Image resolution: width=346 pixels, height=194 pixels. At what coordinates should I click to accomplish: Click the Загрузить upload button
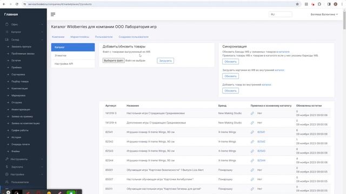tap(165, 61)
